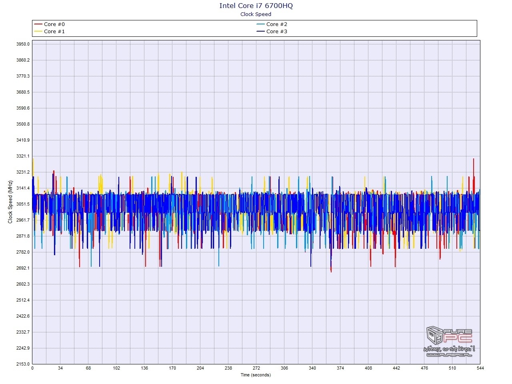Click the 68 time axis tick label

tap(88, 368)
